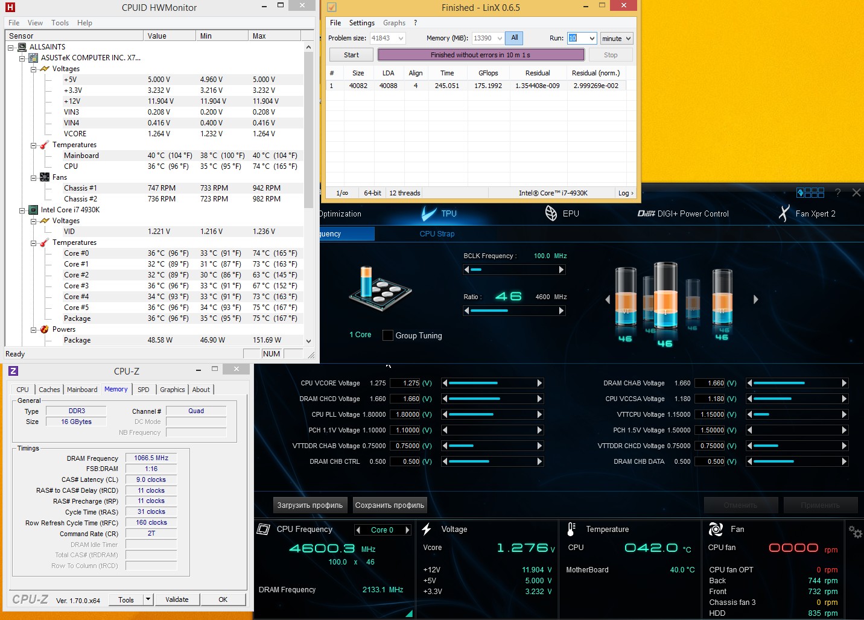Click the Start button in LinX

click(x=351, y=55)
